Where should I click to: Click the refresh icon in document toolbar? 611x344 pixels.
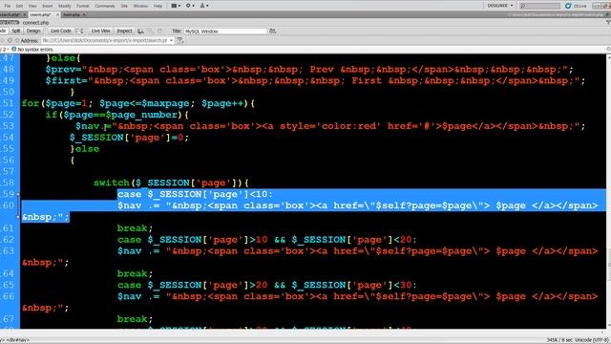(159, 31)
